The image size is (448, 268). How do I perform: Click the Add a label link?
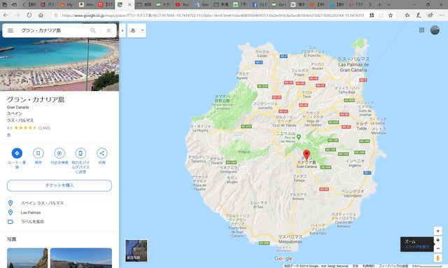(x=32, y=222)
